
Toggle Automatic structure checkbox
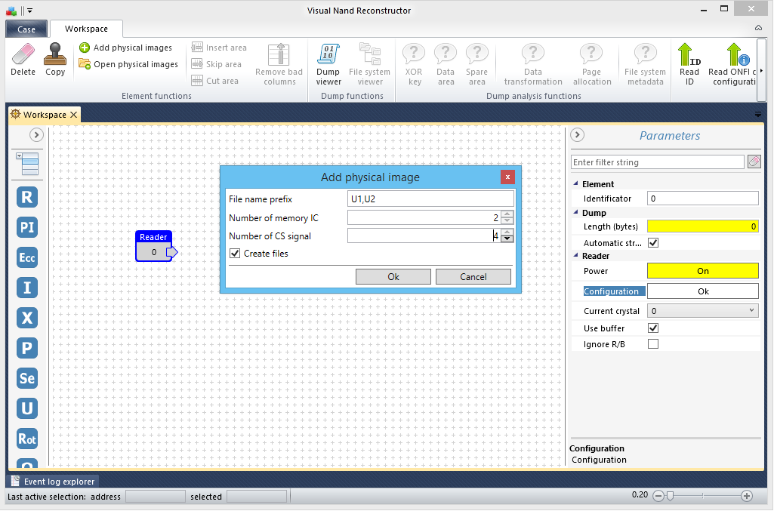click(653, 243)
